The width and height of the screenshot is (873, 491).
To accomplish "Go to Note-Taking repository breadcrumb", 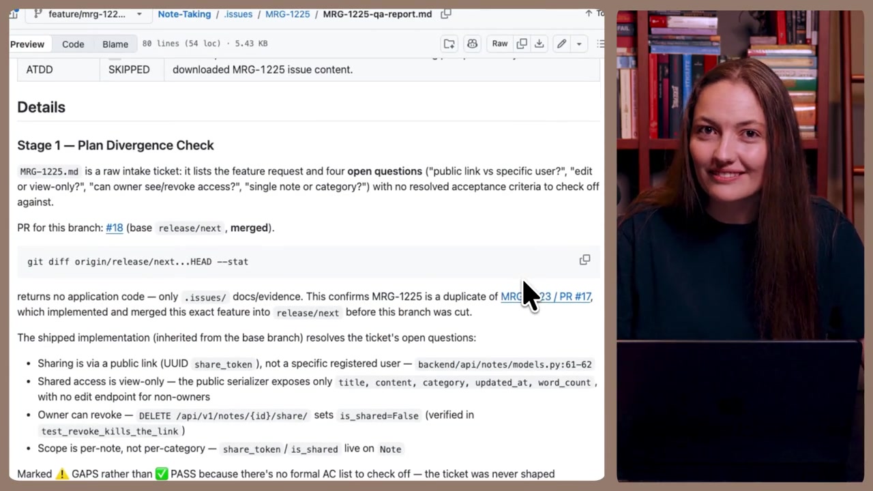I will tap(185, 14).
